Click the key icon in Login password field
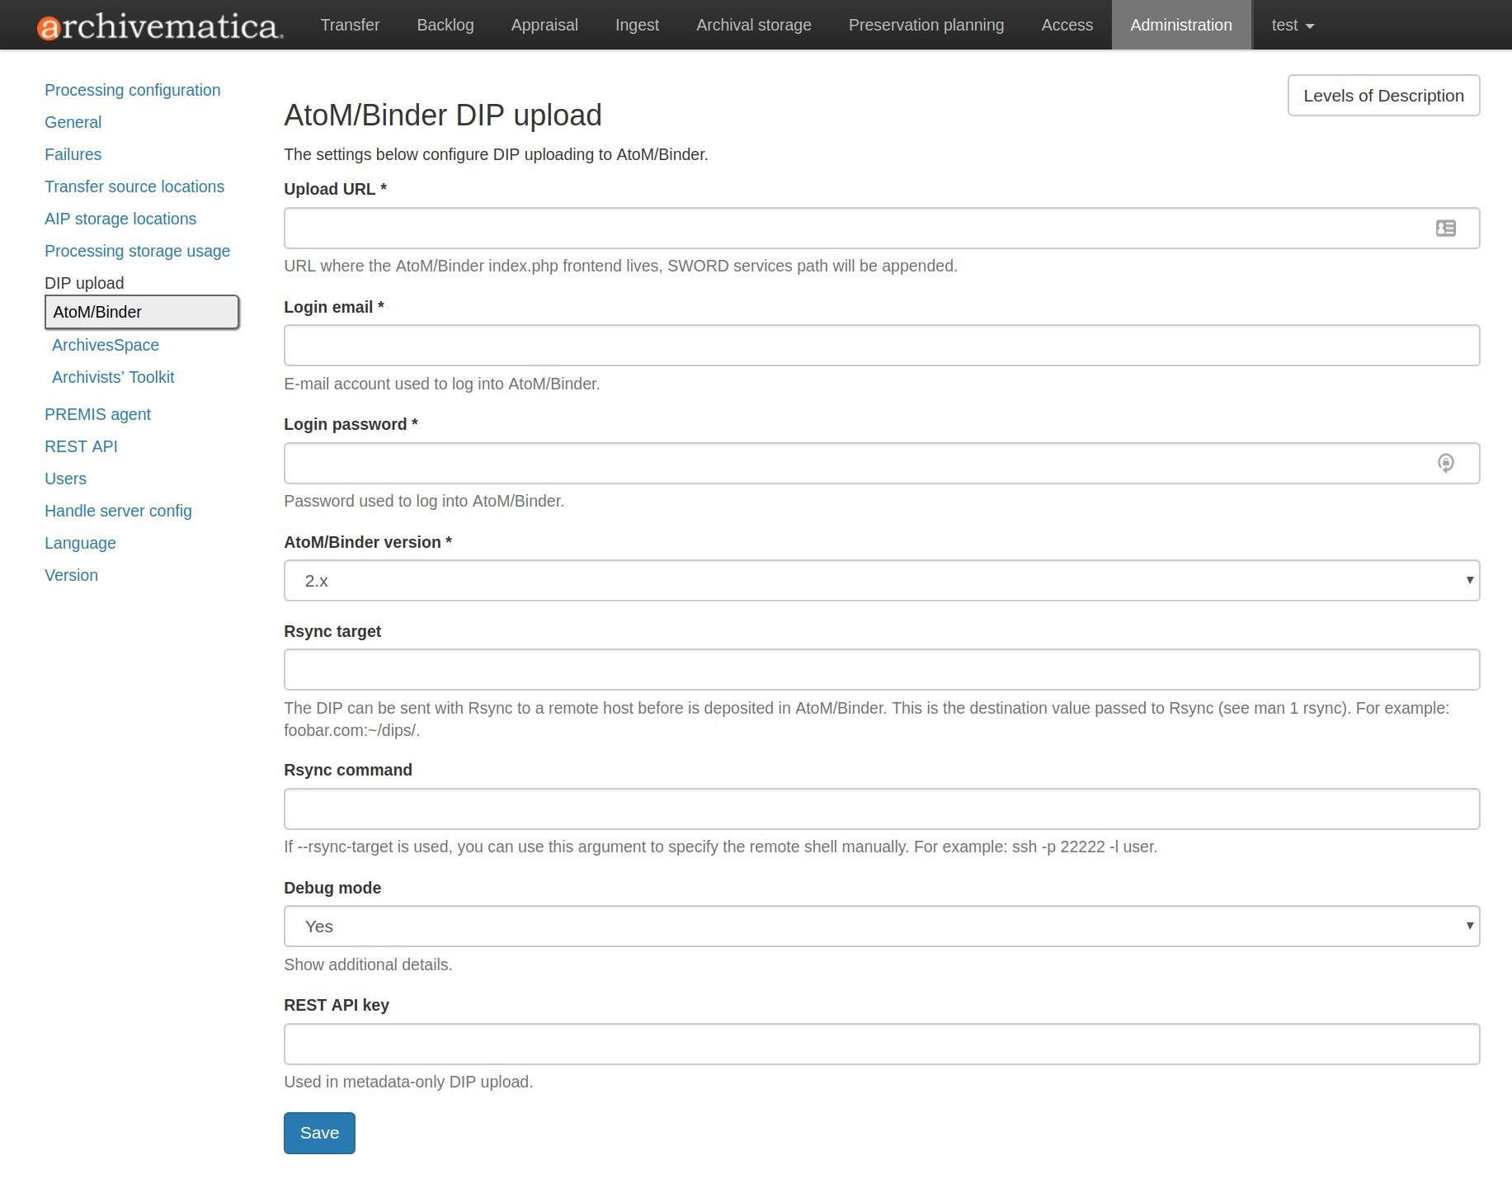 [x=1446, y=463]
